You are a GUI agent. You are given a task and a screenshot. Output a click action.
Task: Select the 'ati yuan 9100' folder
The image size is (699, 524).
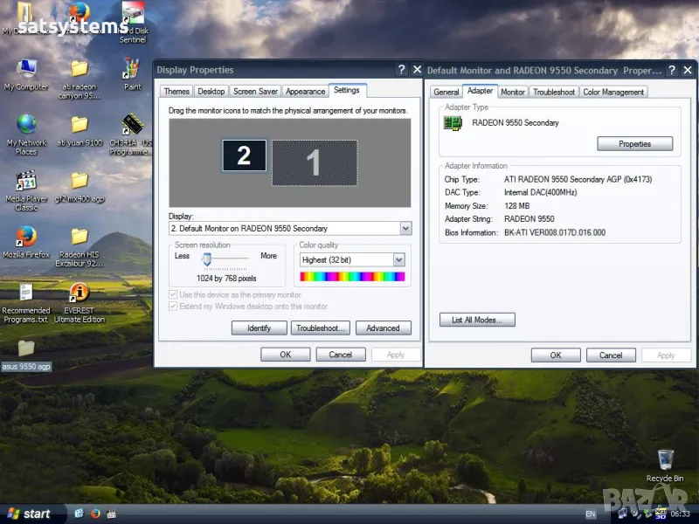pyautogui.click(x=80, y=126)
